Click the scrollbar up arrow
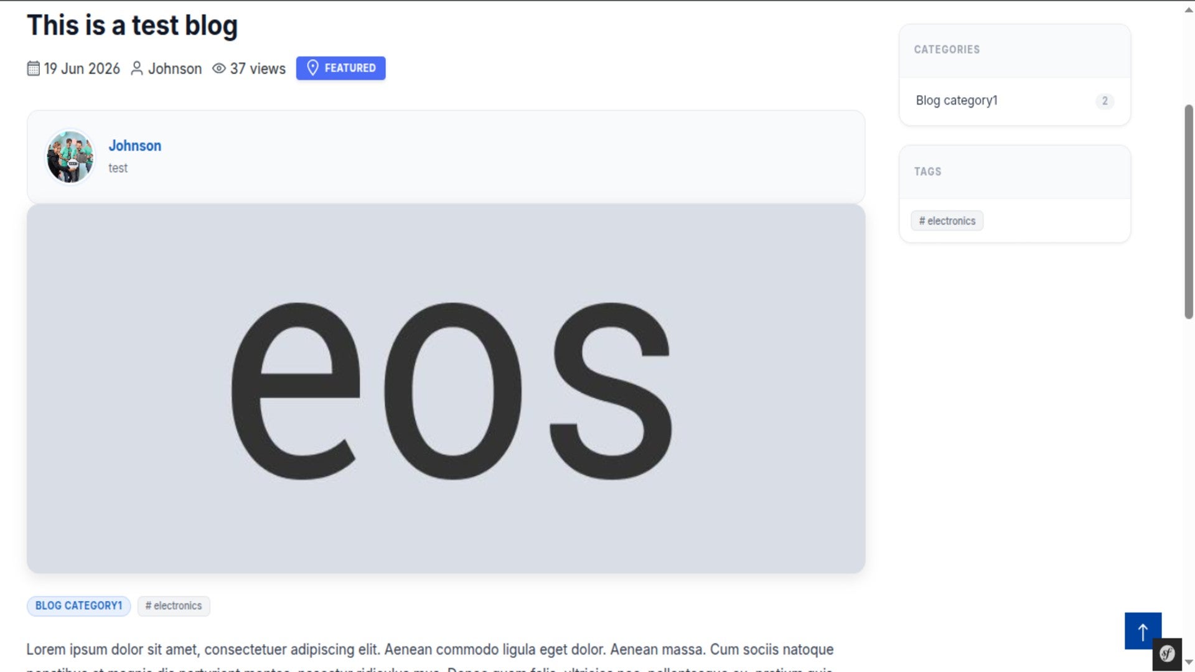Viewport: 1195px width, 672px height. coord(1189,10)
